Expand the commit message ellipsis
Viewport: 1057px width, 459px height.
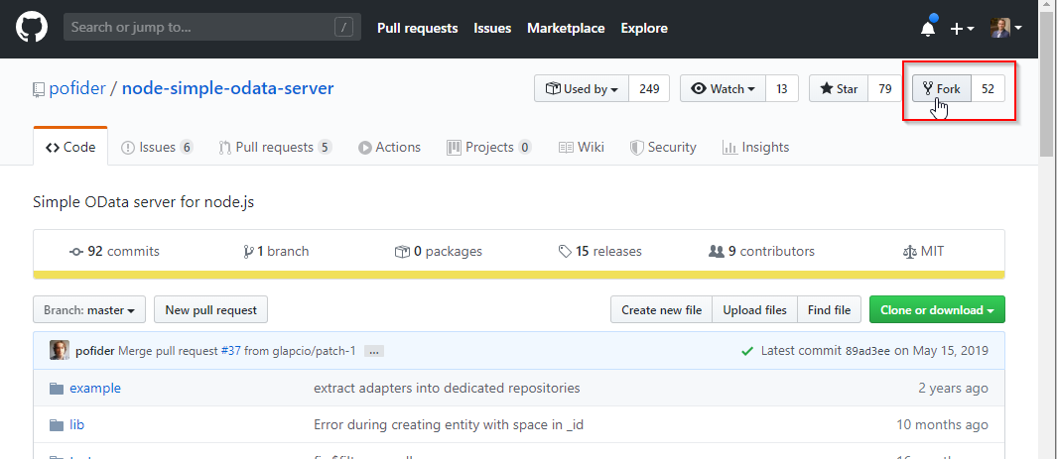pyautogui.click(x=374, y=351)
